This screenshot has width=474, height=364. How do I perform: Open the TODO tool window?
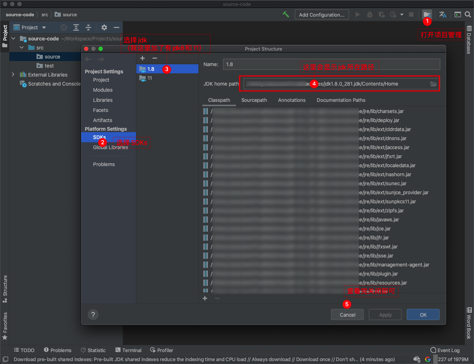click(24, 350)
